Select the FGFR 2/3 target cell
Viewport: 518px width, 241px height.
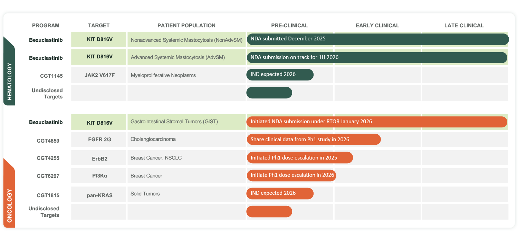point(99,140)
